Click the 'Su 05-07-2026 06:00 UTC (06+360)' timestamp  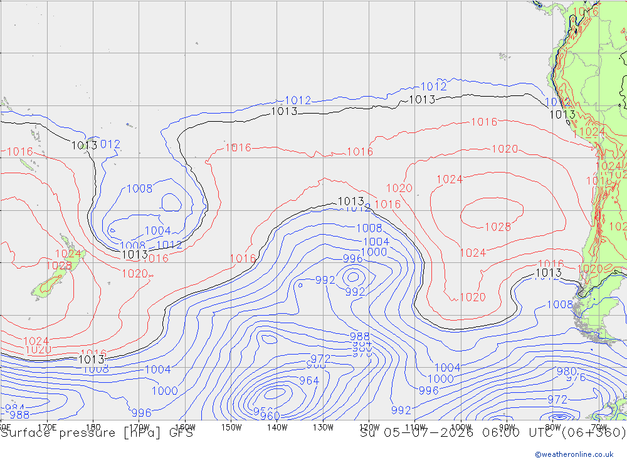(x=493, y=433)
